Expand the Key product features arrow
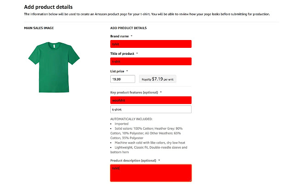 click(161, 92)
